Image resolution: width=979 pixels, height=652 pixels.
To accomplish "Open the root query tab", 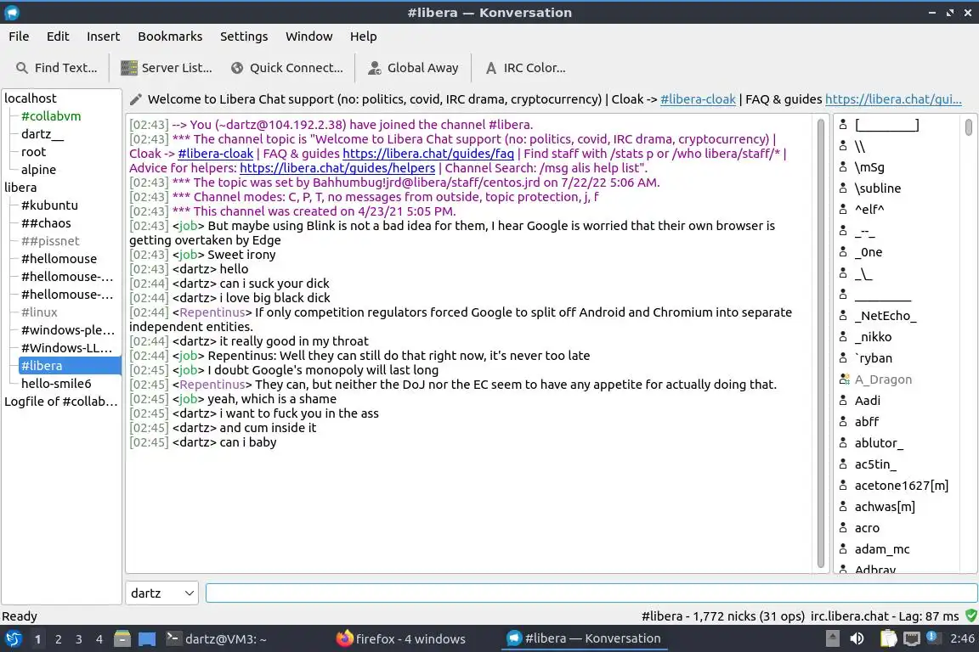I will (x=33, y=152).
